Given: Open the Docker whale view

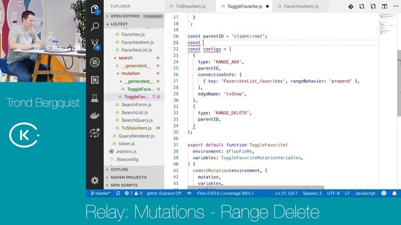Looking at the screenshot, I should [x=95, y=116].
